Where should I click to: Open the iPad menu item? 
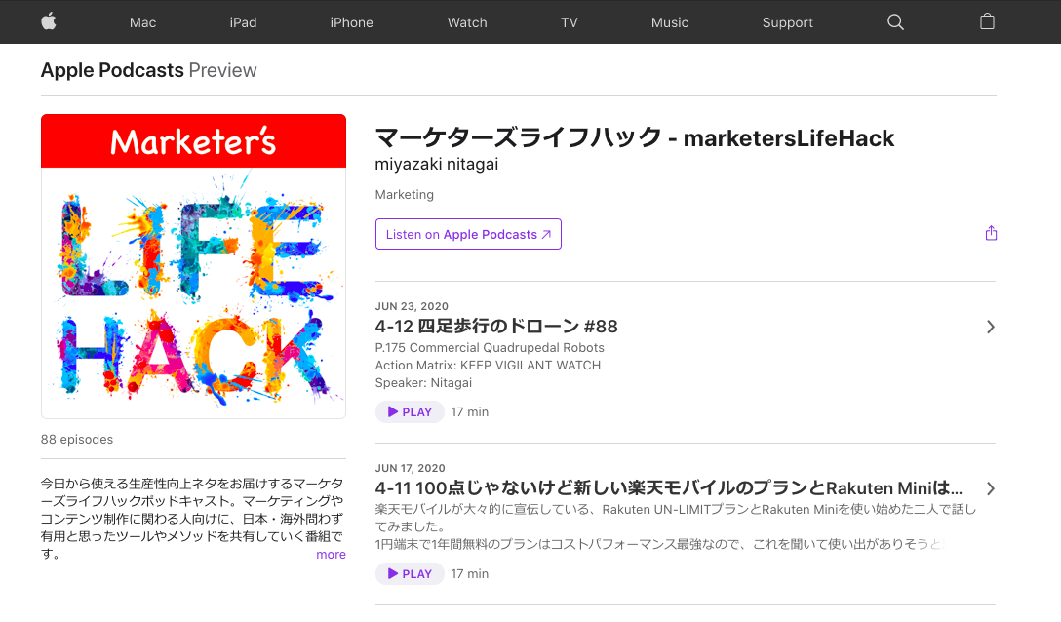[x=243, y=22]
